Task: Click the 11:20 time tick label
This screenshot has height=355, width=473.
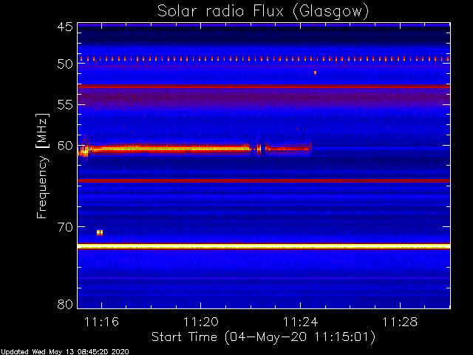Action: [x=201, y=322]
